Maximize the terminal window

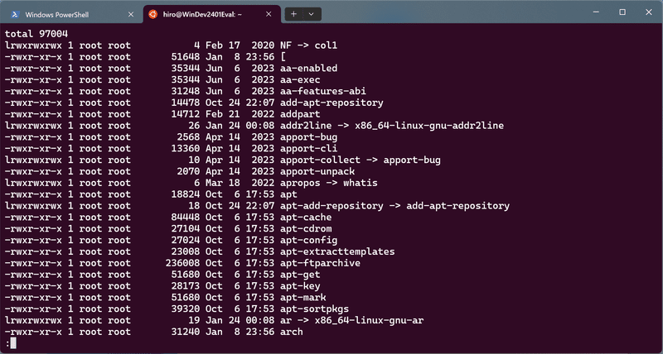622,12
